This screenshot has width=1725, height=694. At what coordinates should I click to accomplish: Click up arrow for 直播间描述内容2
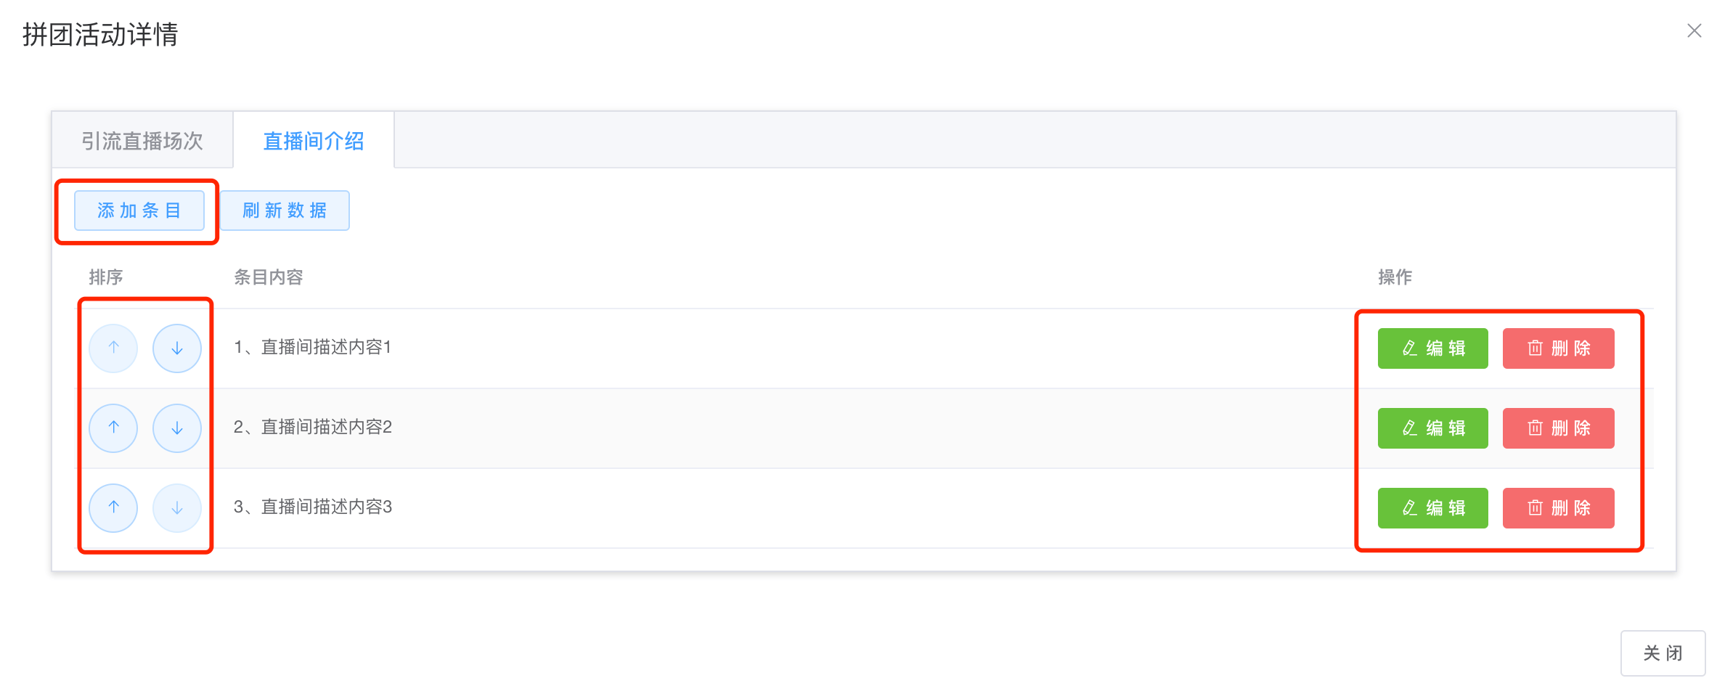click(113, 428)
